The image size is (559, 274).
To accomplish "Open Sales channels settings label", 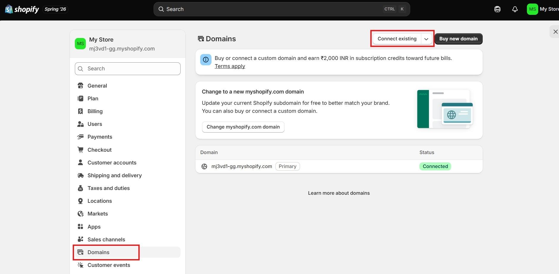I will [106, 239].
